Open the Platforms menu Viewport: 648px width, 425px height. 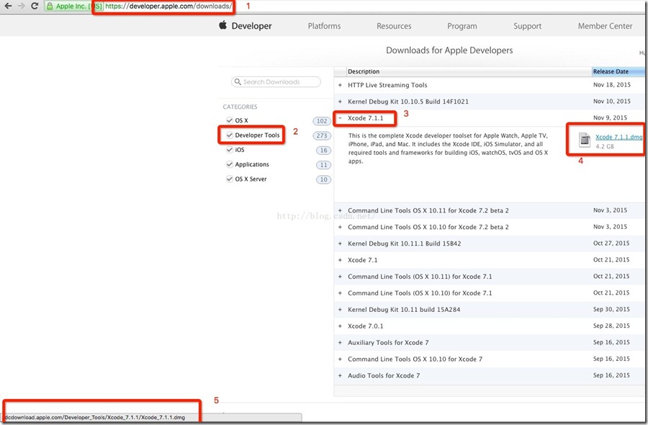coord(324,26)
